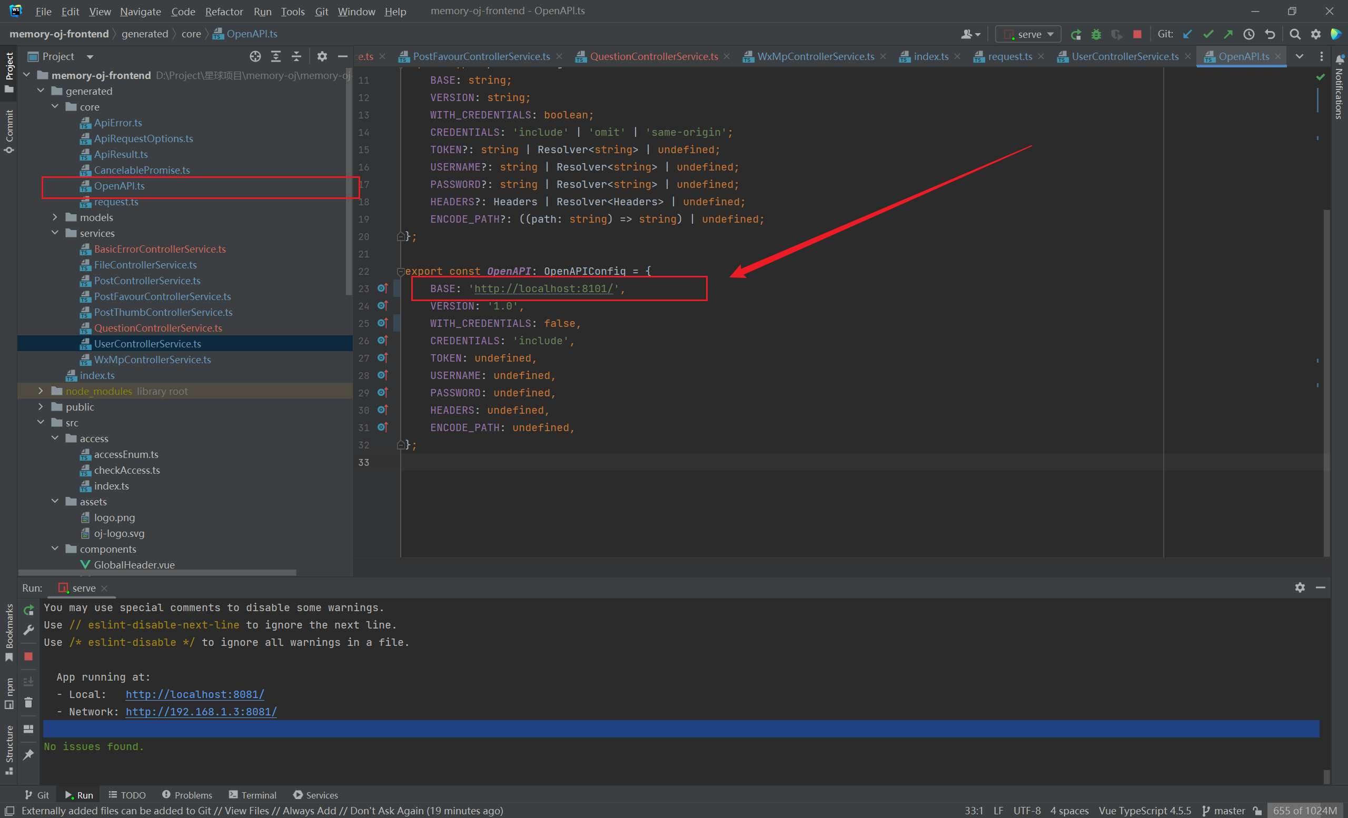The image size is (1348, 818).
Task: Toggle npm tool window
Action: 9,693
